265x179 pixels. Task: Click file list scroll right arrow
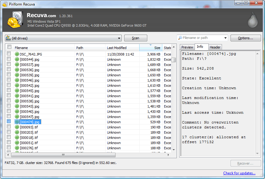[x=168, y=155]
